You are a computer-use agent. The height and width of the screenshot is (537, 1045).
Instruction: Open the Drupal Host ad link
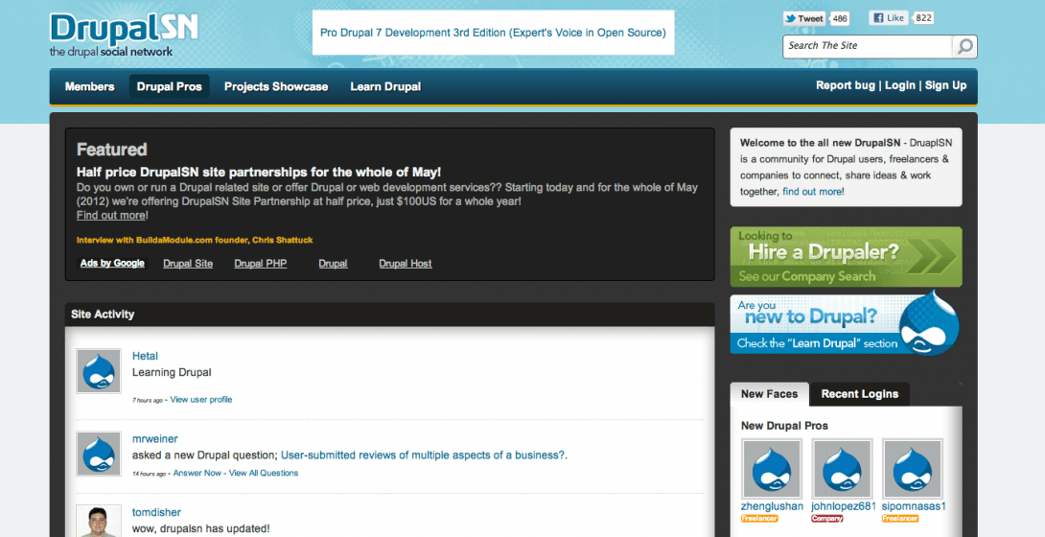[406, 264]
